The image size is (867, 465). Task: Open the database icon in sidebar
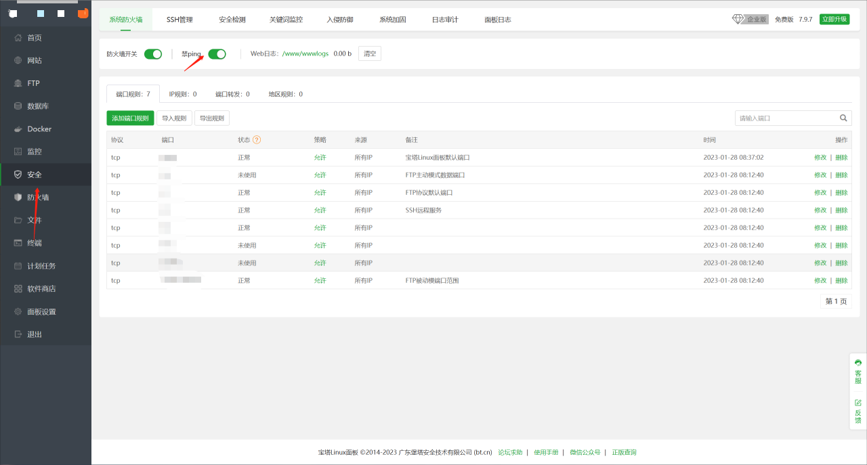[x=18, y=106]
